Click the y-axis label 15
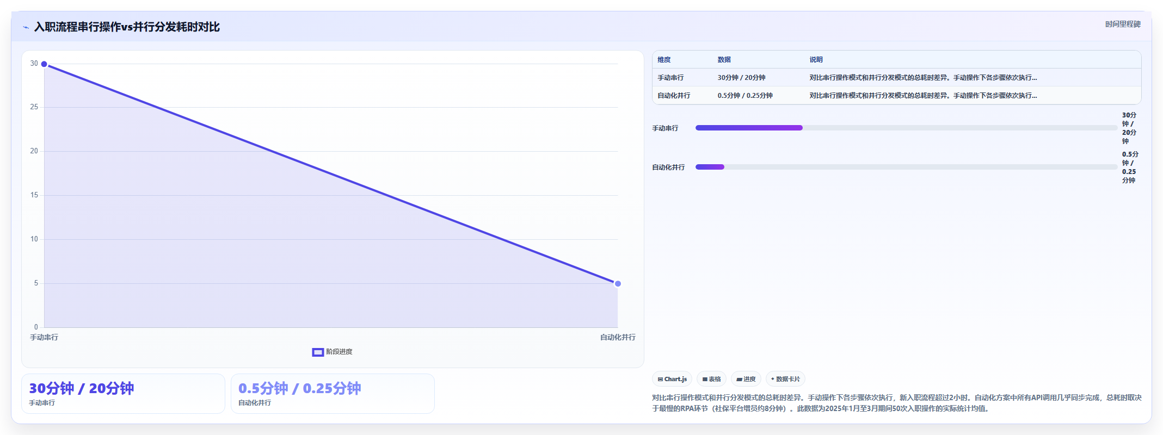The height and width of the screenshot is (435, 1163). (34, 195)
